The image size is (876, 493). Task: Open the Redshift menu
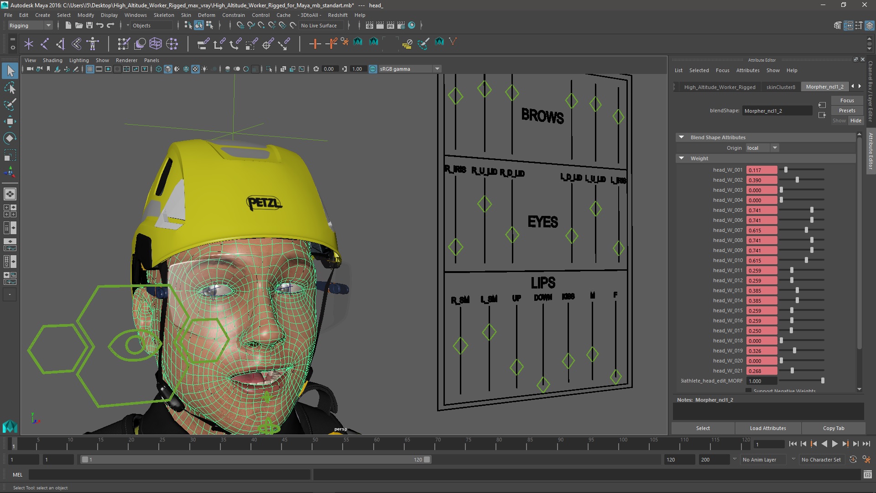(x=338, y=15)
